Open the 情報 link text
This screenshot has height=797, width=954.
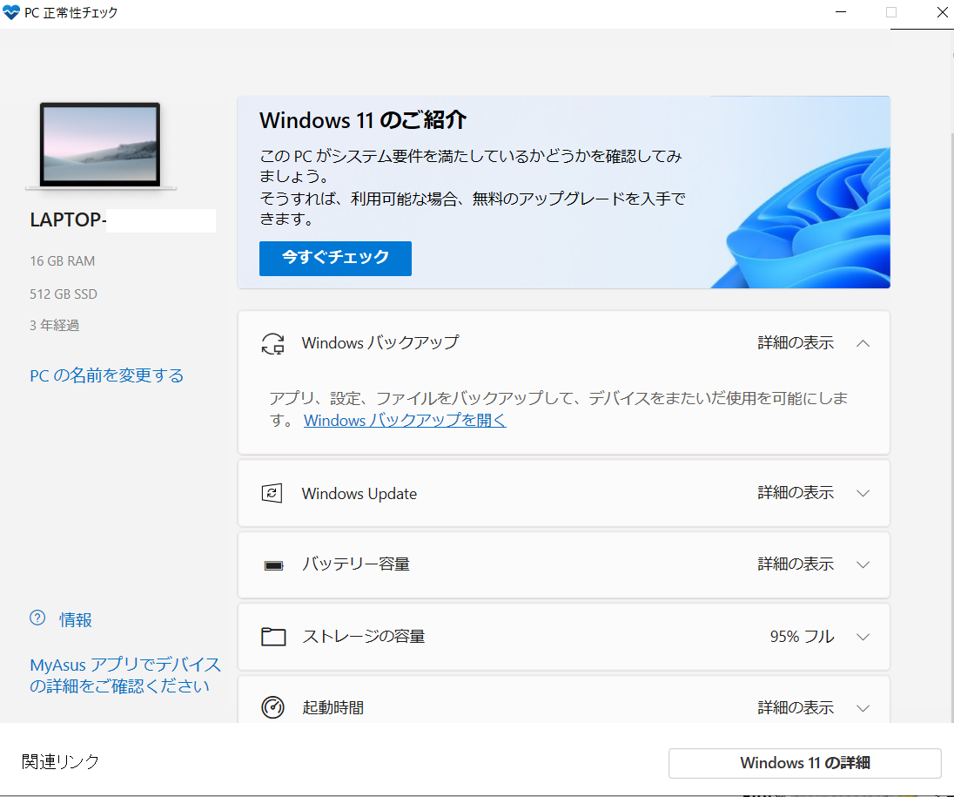(76, 620)
